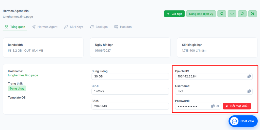Image resolution: width=260 pixels, height=130 pixels.
Task: Click the Địa chỉ IP field
Action: pyautogui.click(x=214, y=76)
